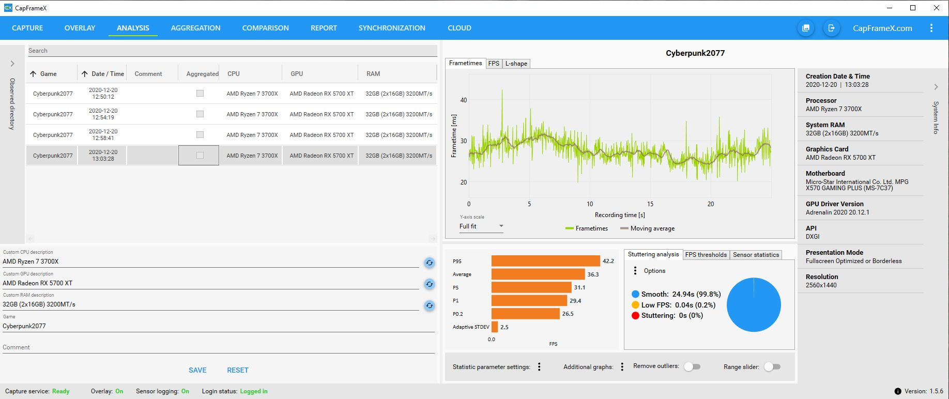Open the CLOUD tab
949x399 pixels.
pyautogui.click(x=460, y=28)
